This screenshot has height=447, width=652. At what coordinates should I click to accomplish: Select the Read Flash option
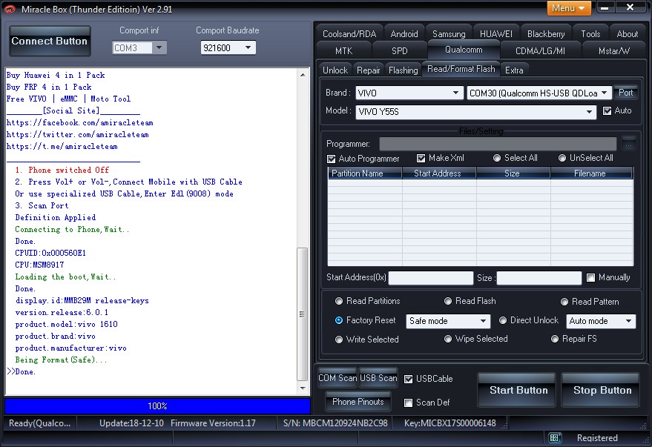[448, 301]
